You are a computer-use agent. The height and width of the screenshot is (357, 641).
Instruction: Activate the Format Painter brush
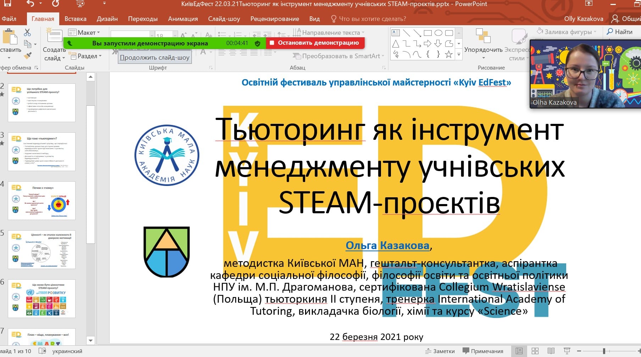(x=28, y=55)
